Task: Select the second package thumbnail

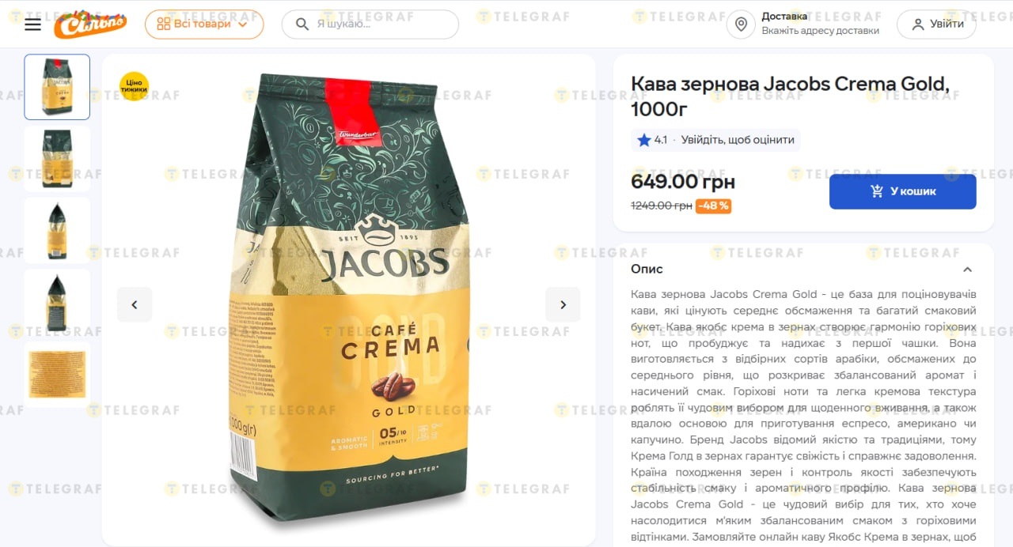Action: pos(57,159)
